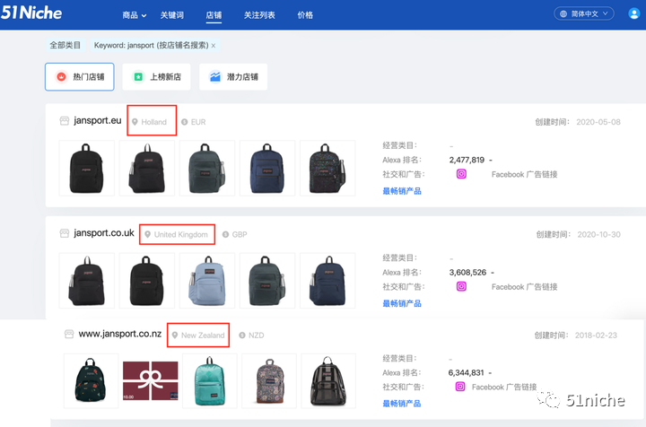Switch to the 上榜新店 tab
This screenshot has width=646, height=427.
(156, 76)
